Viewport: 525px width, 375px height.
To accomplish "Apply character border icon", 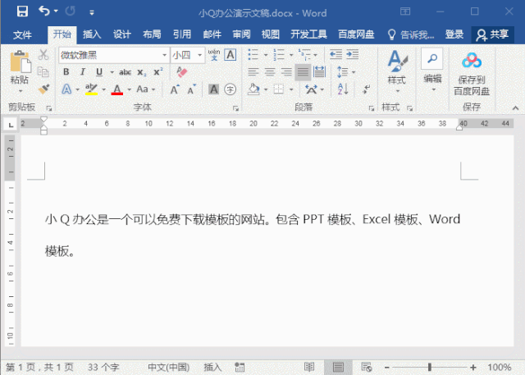I will tap(231, 55).
